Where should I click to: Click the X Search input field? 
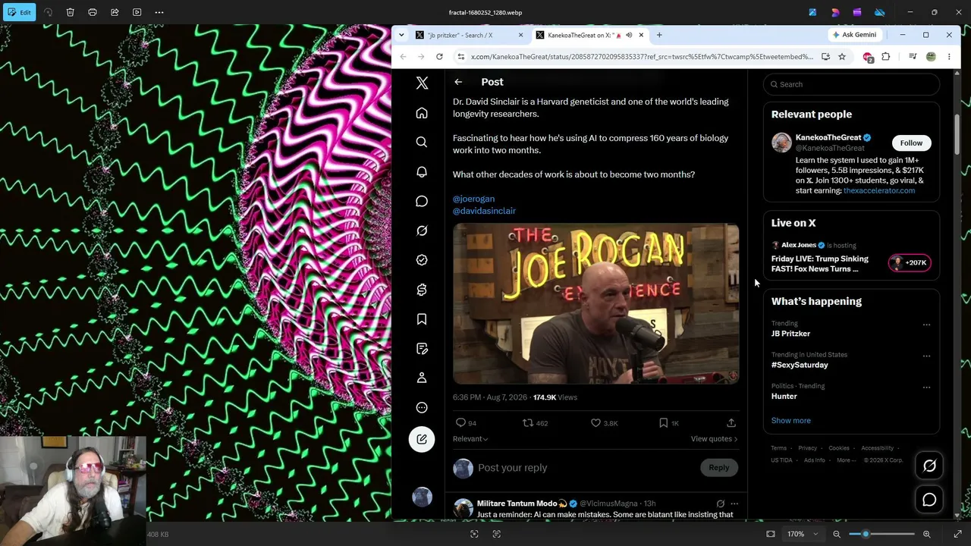(851, 84)
